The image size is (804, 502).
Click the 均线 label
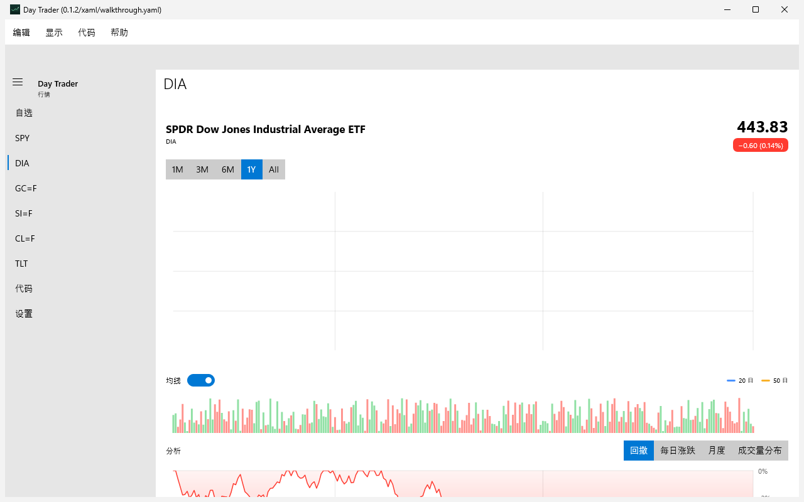tap(173, 381)
